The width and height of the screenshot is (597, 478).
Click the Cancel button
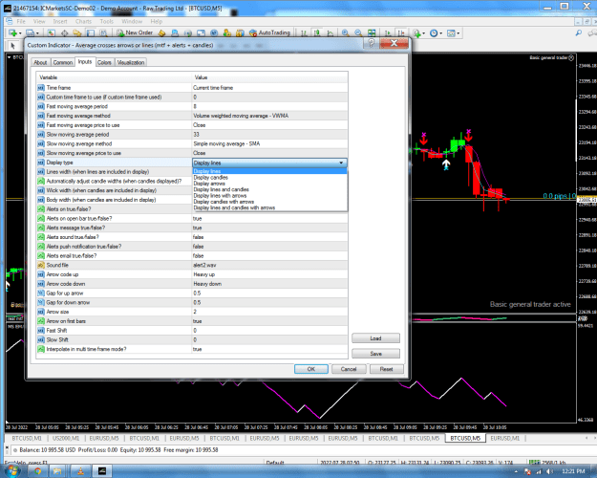(349, 369)
